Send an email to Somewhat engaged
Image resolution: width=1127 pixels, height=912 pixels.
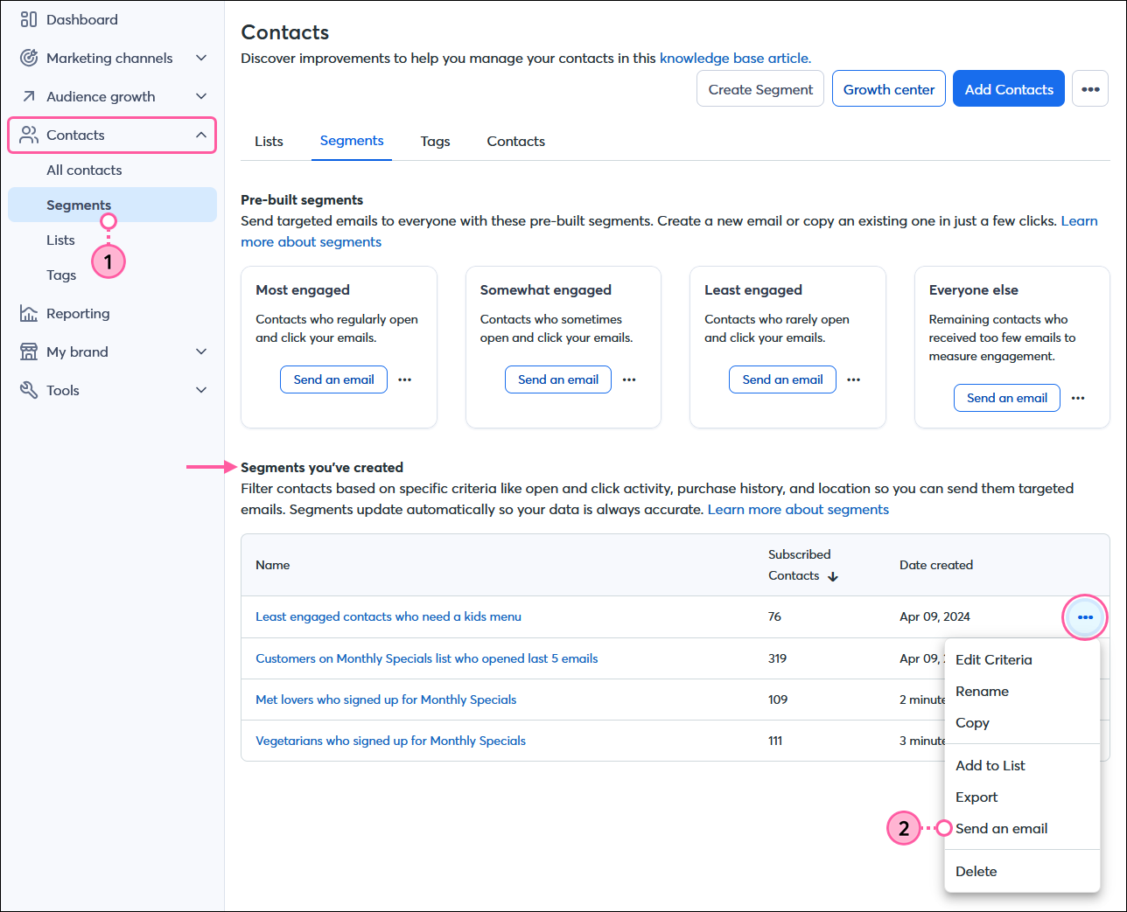tap(558, 379)
